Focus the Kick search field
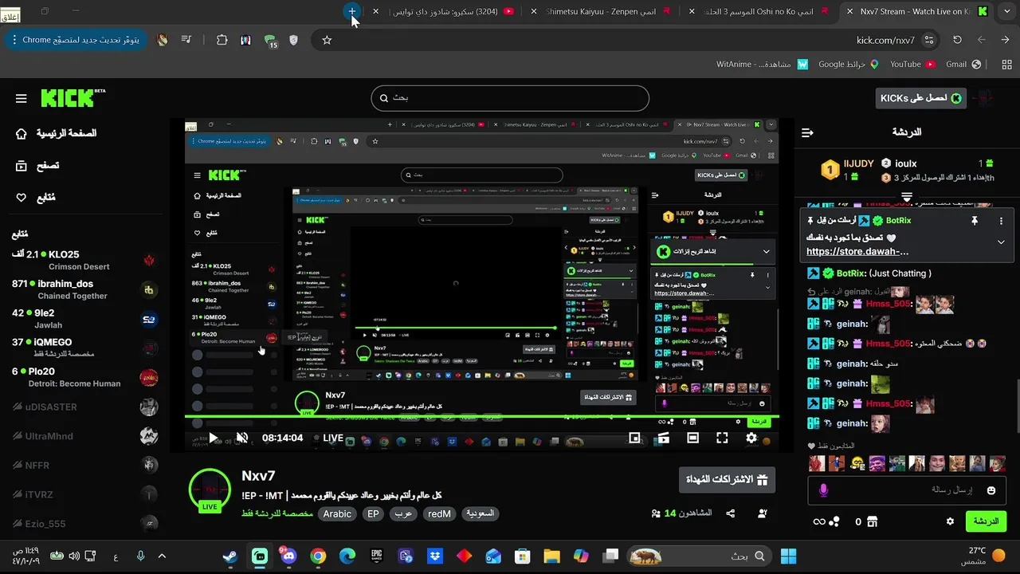 pyautogui.click(x=510, y=98)
